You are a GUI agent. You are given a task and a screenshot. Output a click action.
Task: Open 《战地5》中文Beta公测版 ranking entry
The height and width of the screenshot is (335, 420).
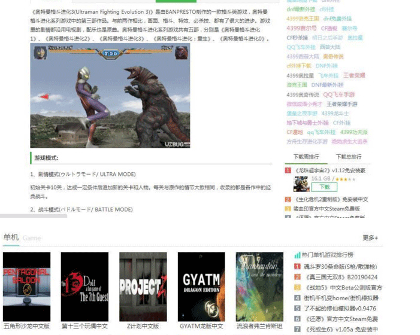344,288
